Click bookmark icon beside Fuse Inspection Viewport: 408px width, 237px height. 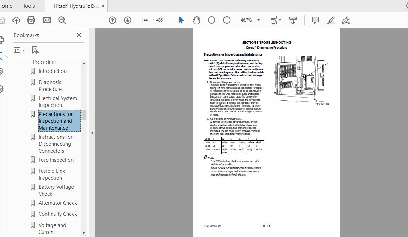click(33, 160)
